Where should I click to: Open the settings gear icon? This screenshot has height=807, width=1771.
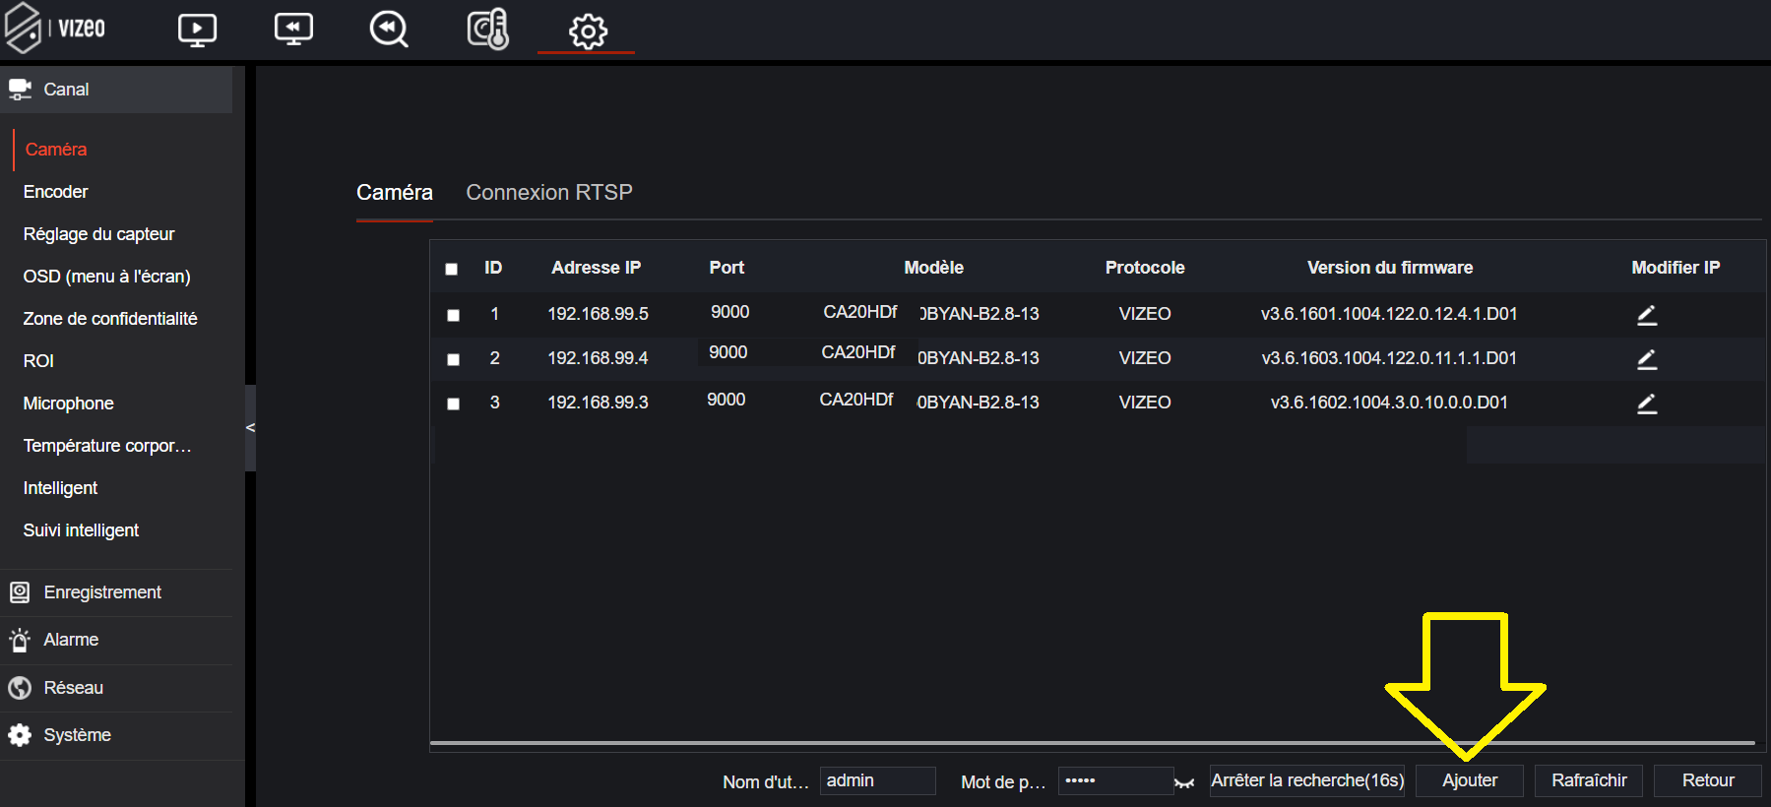[588, 31]
